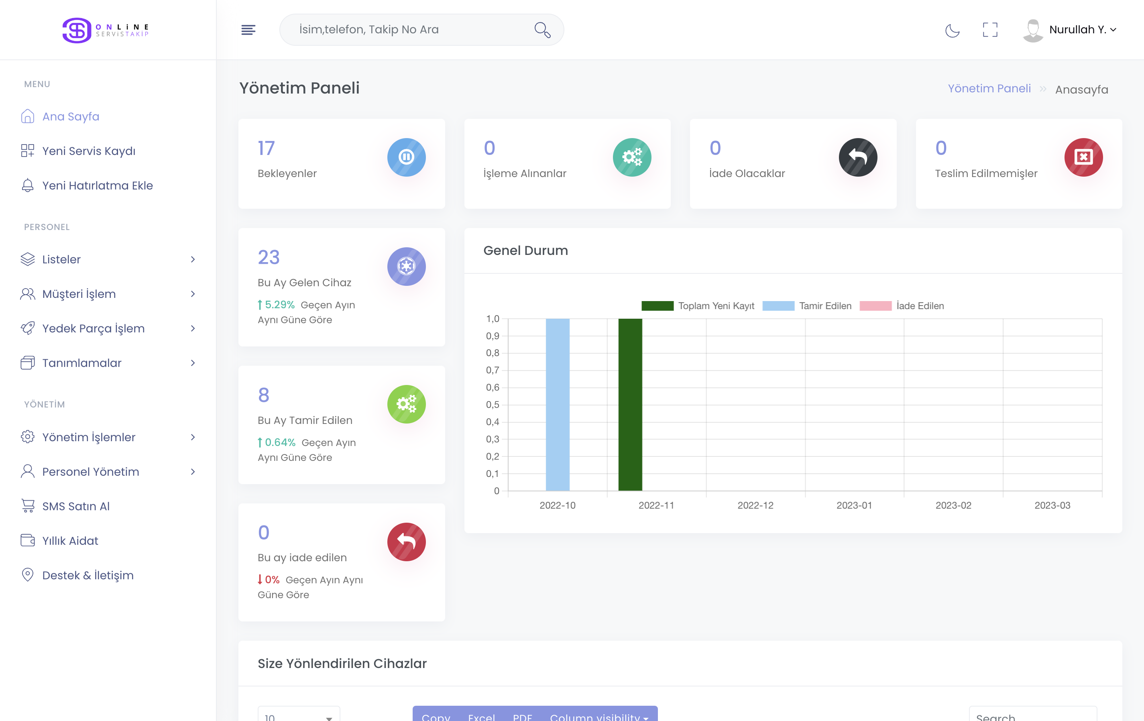
Task: Click the Yönetim Paneli breadcrumb link
Action: (x=989, y=89)
